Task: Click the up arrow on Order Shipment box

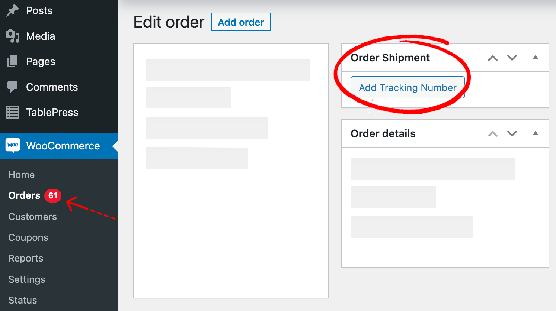Action: [492, 58]
